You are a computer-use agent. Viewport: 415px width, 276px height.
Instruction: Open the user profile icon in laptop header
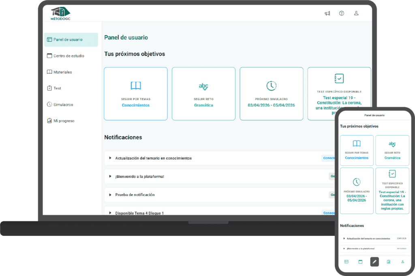(x=356, y=13)
